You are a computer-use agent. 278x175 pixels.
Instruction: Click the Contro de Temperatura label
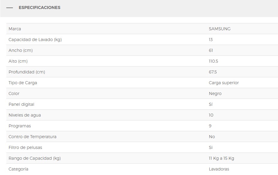tap(32, 137)
